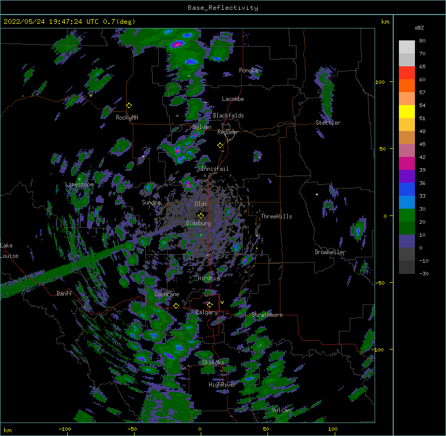
Task: Click the Banff label
Action: tap(64, 294)
